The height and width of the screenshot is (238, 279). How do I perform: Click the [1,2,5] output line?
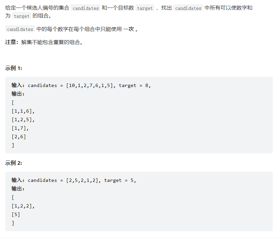23,120
